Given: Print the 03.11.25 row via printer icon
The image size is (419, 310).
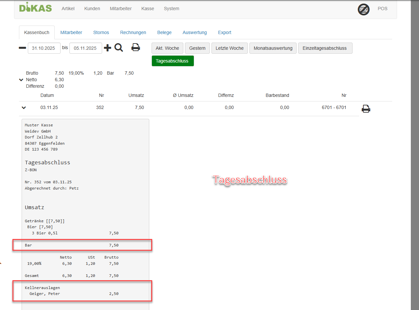Looking at the screenshot, I should click(x=366, y=109).
